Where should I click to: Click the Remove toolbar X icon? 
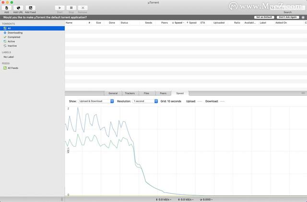tap(83, 8)
